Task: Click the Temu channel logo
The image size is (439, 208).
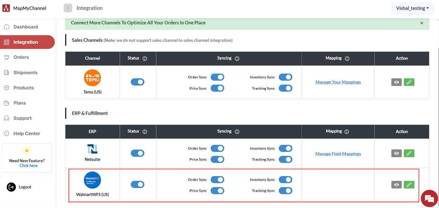Action: point(92,78)
